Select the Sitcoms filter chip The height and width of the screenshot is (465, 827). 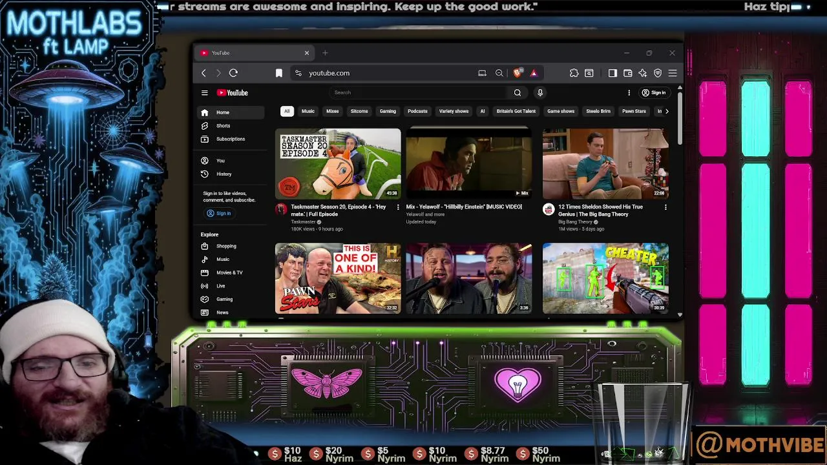[359, 111]
